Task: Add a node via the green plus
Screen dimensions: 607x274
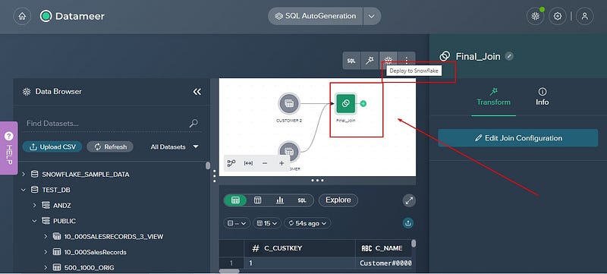Action: pos(363,103)
